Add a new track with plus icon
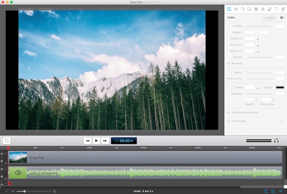287x194 pixels. click(7, 191)
